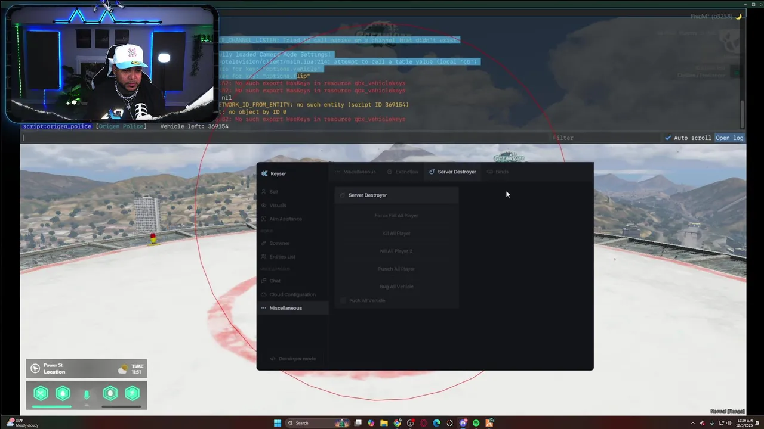Click the Bug All Vehicle button
Image resolution: width=764 pixels, height=429 pixels.
[x=396, y=287]
